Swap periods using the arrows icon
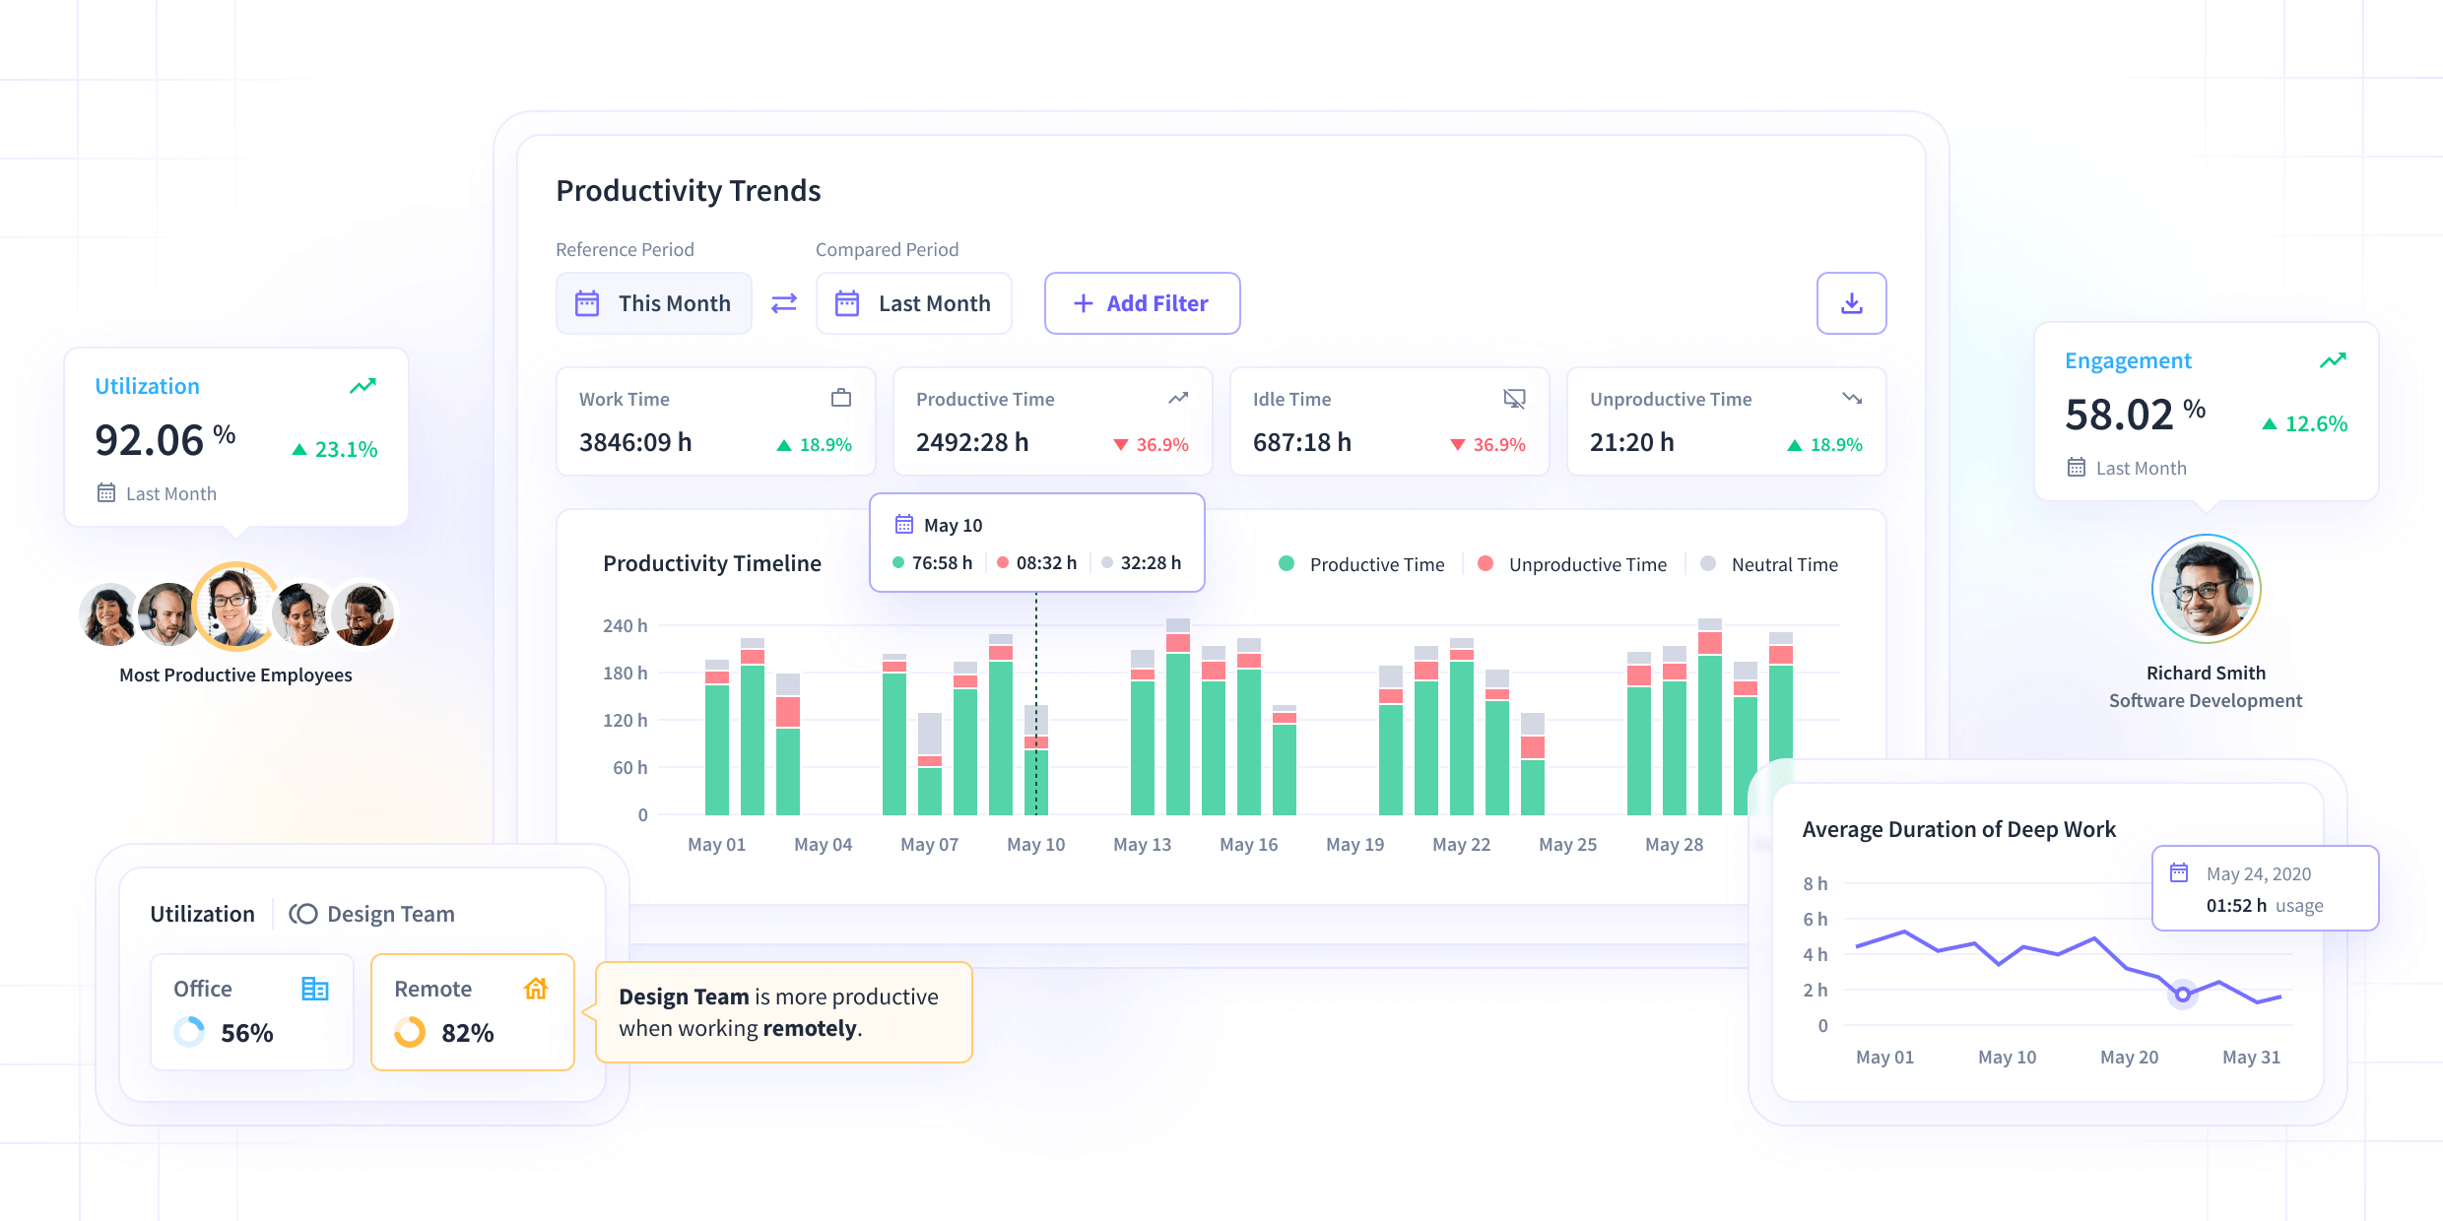Viewport: 2443px width, 1221px height. pos(784,303)
